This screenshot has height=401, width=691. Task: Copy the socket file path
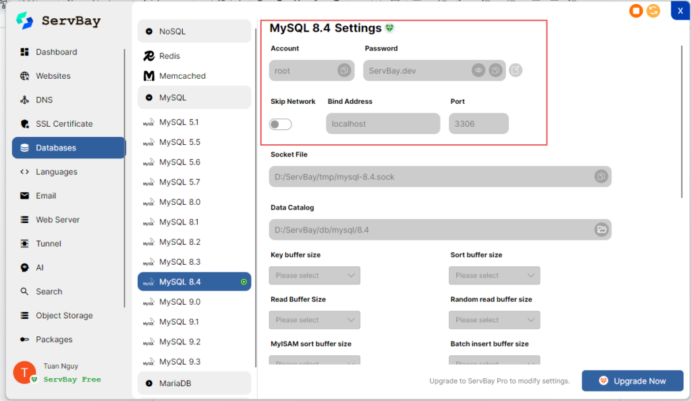click(x=601, y=177)
